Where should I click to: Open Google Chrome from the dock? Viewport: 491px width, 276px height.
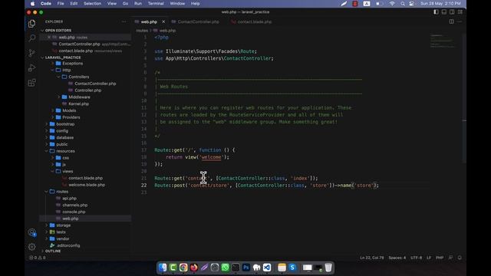[183, 268]
